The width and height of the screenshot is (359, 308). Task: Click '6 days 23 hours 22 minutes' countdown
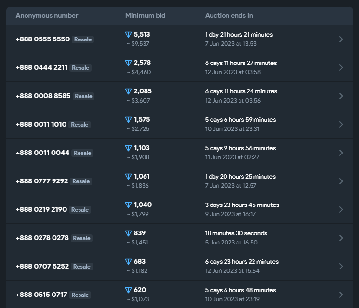pyautogui.click(x=242, y=262)
